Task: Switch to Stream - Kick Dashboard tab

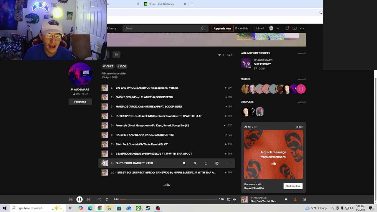Action: (x=161, y=4)
